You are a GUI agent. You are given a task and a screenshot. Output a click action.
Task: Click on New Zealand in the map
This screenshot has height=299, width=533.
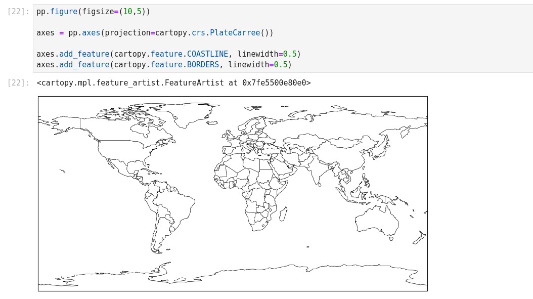coord(420,237)
